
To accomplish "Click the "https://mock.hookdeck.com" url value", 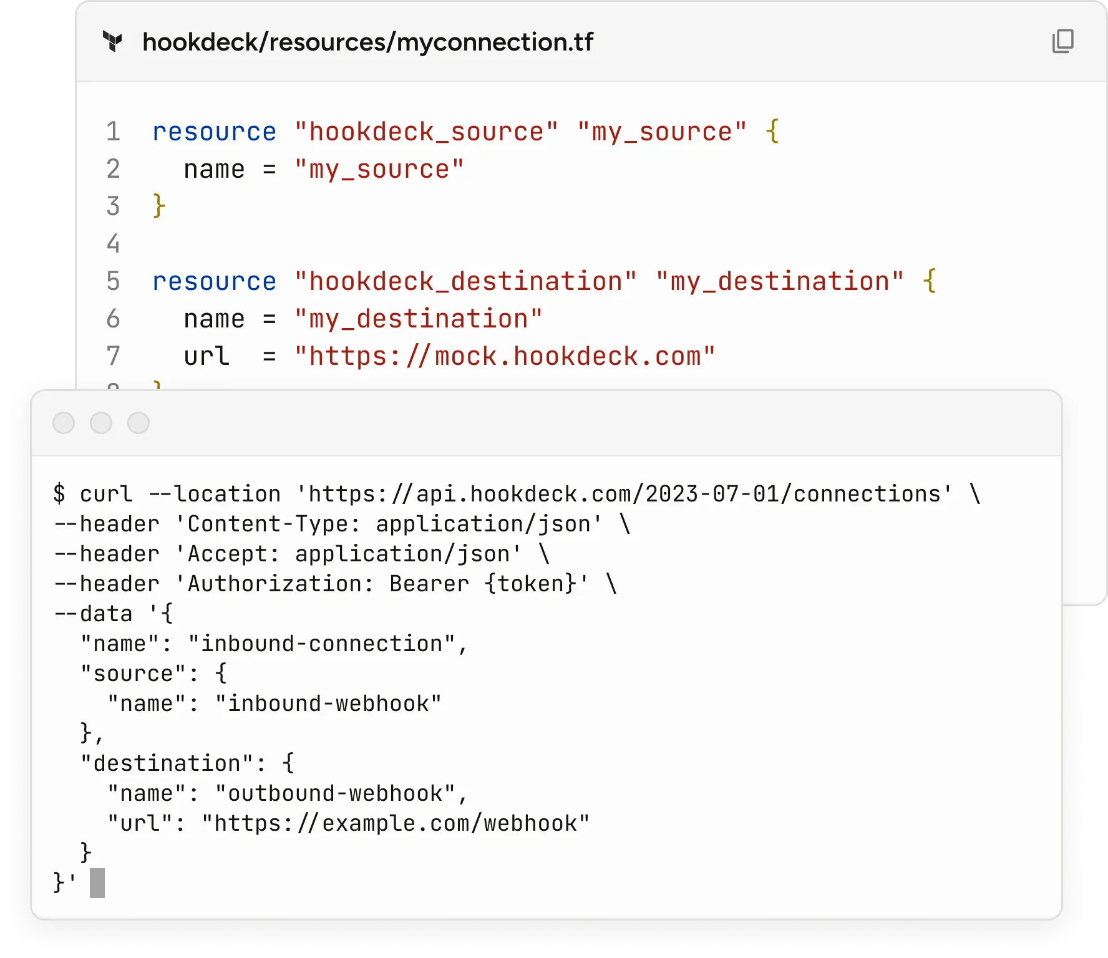I will (505, 356).
